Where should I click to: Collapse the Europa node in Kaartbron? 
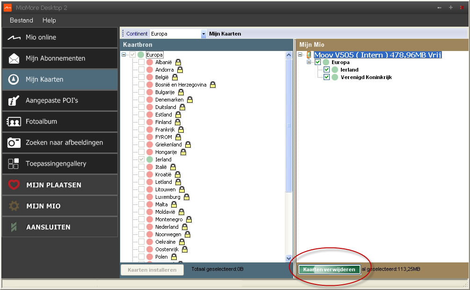coord(123,55)
